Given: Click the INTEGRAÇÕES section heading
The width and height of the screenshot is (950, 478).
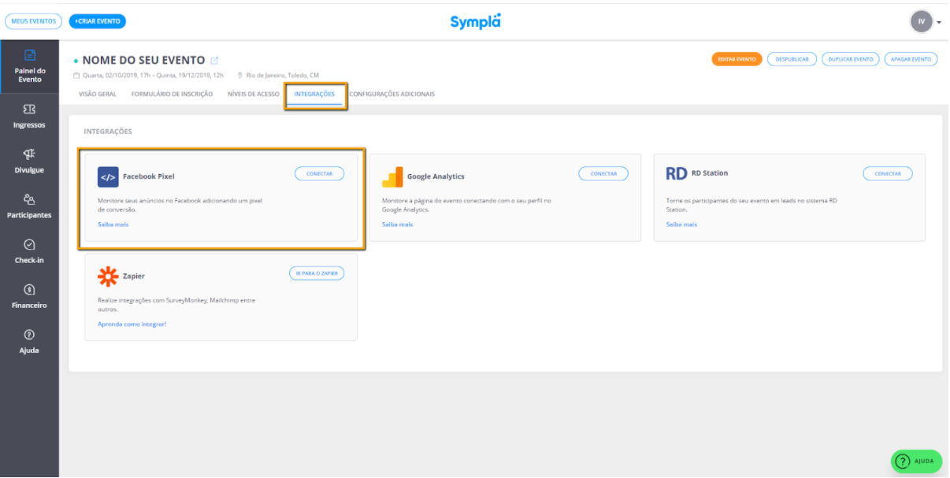Looking at the screenshot, I should 108,132.
